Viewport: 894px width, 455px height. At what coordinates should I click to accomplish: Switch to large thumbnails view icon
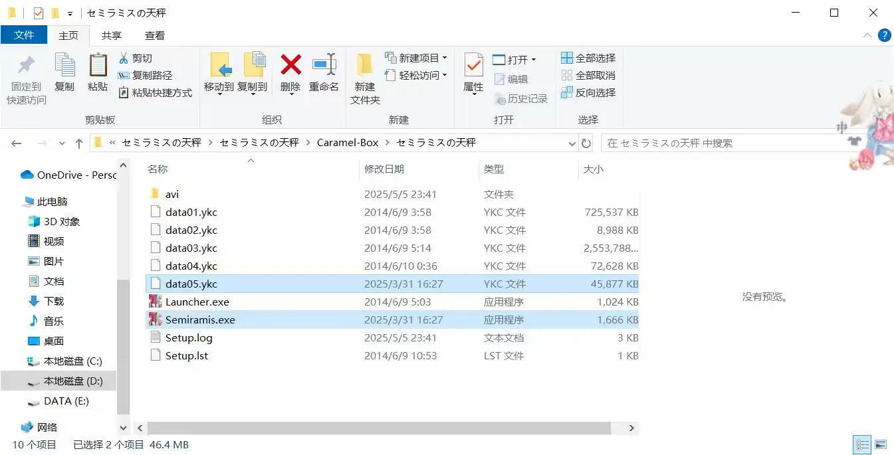[881, 444]
